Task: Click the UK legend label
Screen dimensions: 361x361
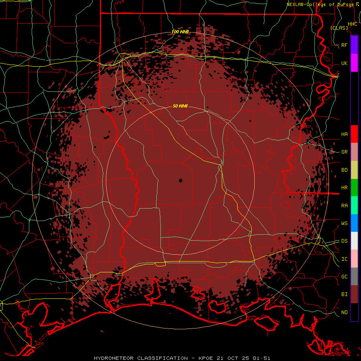Action: [x=344, y=63]
